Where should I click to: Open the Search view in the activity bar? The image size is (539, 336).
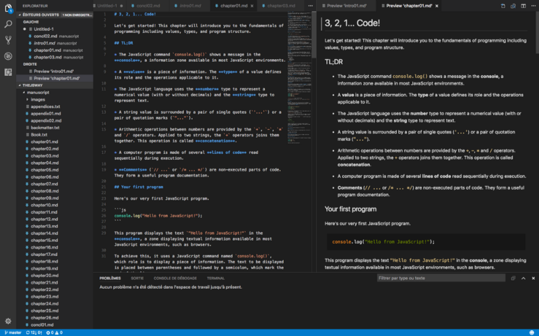point(8,24)
